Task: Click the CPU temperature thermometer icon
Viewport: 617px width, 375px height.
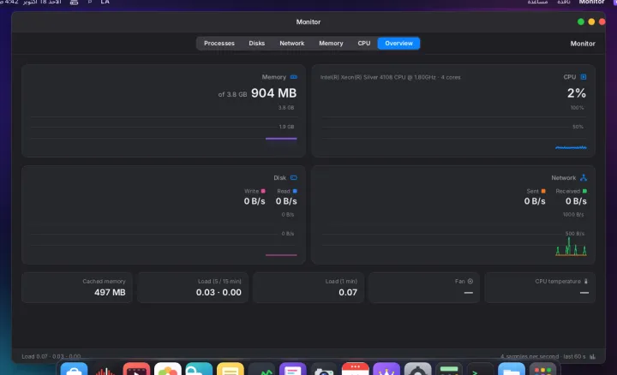Action: pos(585,281)
